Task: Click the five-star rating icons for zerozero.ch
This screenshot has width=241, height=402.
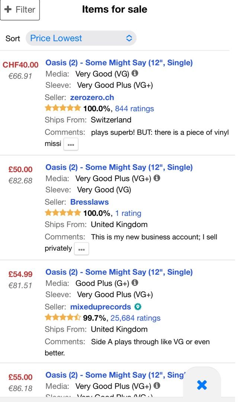Action: coord(62,108)
